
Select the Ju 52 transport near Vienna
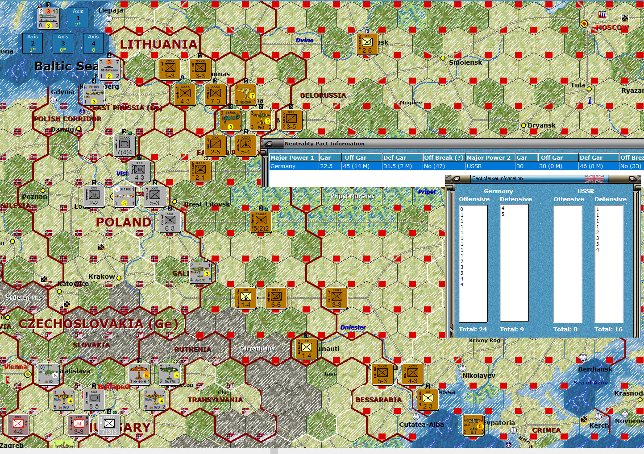click(49, 374)
